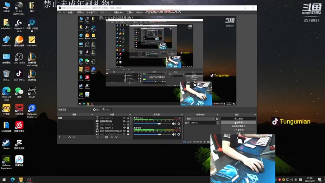Image resolution: width=325 pixels, height=183 pixels.
Task: Toggle the lock on the 视频采集设备 source
Action: pos(128,121)
